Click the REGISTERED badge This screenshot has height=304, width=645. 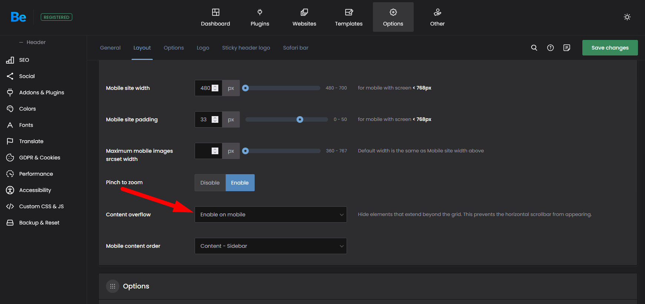56,17
